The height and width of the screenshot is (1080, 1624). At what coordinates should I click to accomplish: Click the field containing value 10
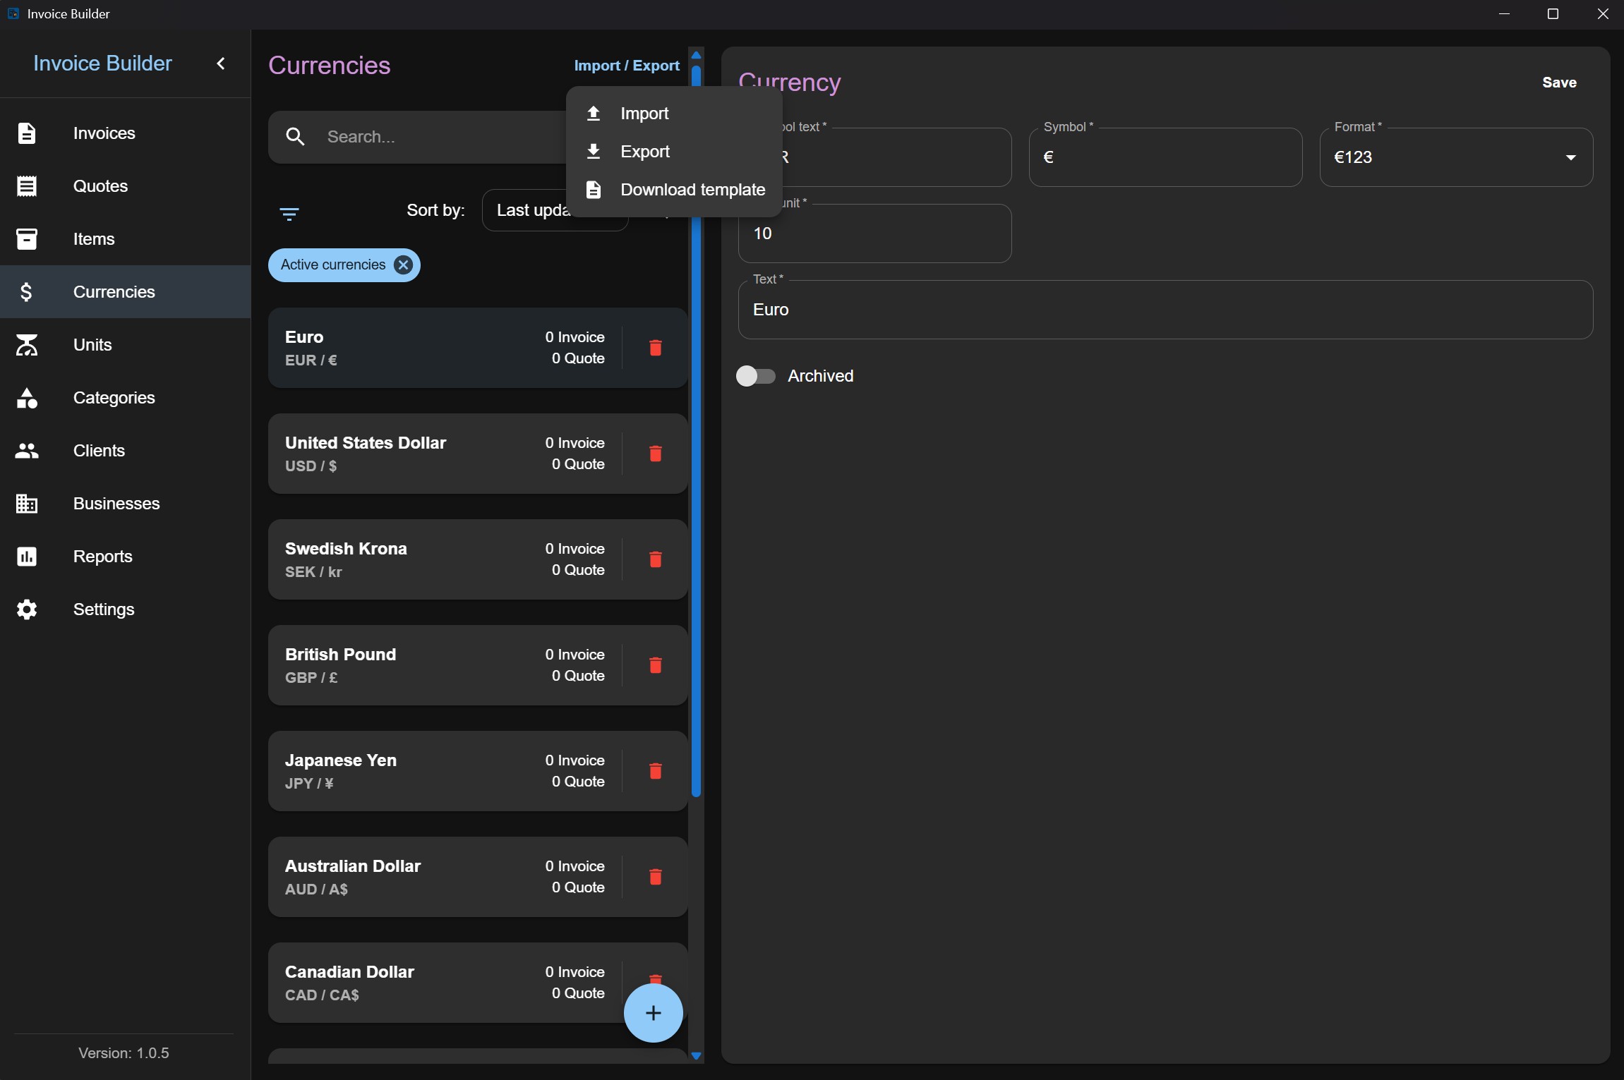click(874, 233)
